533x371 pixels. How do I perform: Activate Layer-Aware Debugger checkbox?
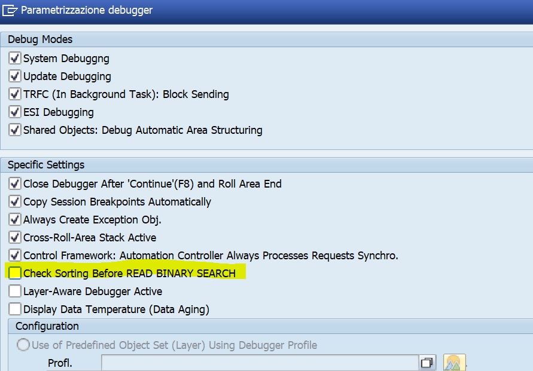[14, 291]
